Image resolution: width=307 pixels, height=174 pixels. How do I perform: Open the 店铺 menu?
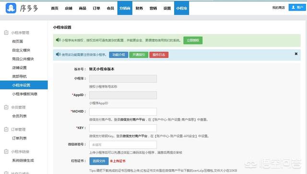(x=69, y=8)
